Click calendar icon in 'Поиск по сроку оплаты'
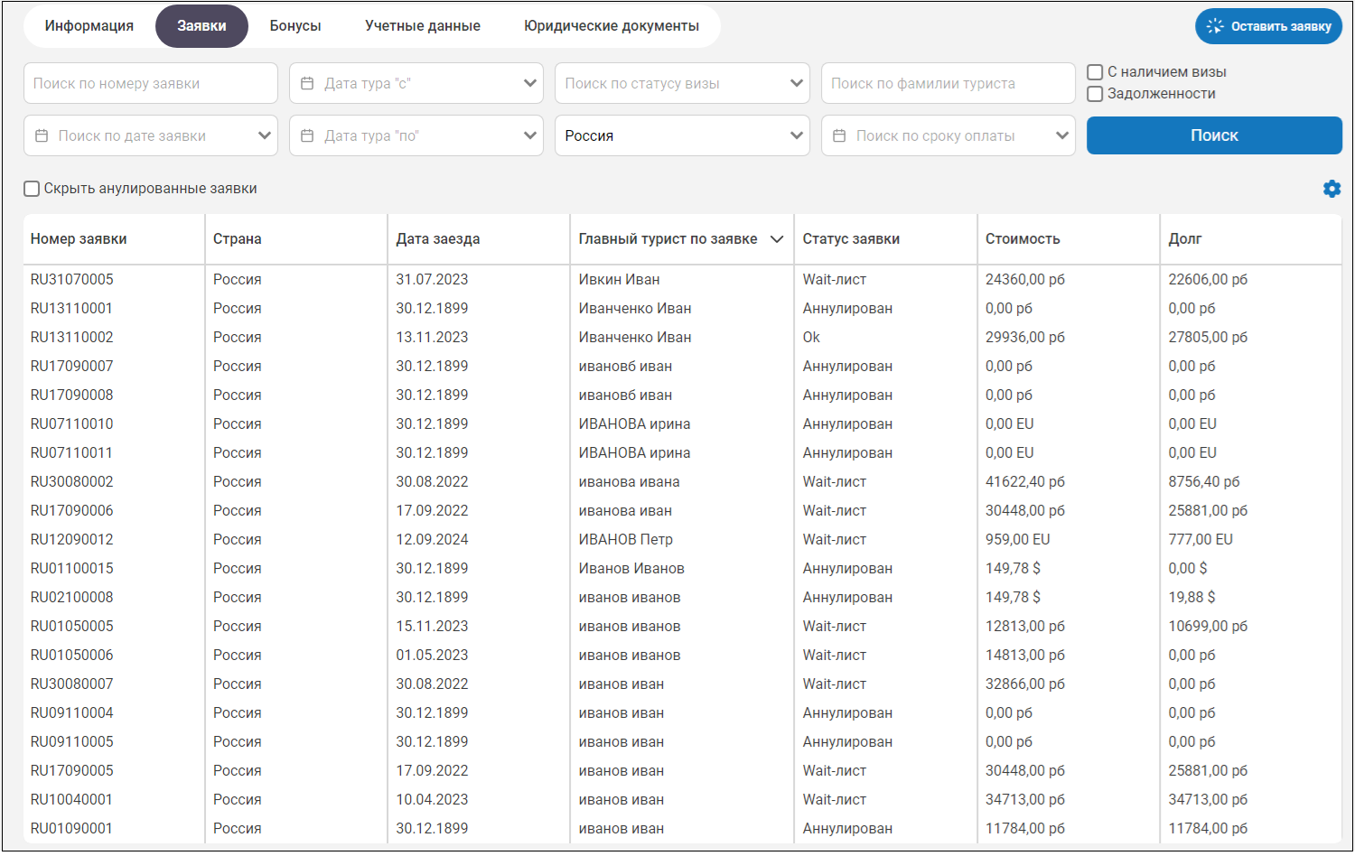The height and width of the screenshot is (856, 1355). [839, 135]
